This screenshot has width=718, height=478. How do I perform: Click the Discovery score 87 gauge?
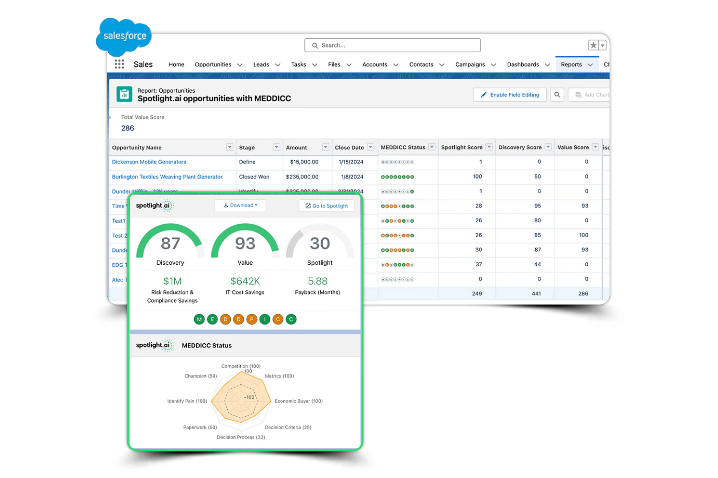(170, 243)
